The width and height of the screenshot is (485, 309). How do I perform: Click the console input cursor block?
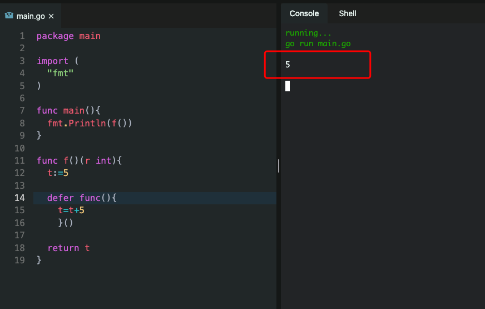coord(288,86)
